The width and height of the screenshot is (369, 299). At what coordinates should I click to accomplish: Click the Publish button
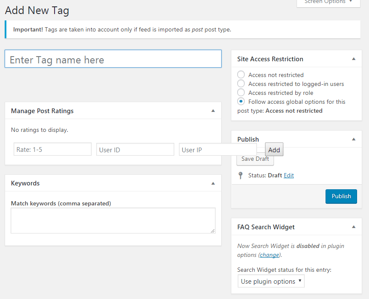(x=341, y=196)
